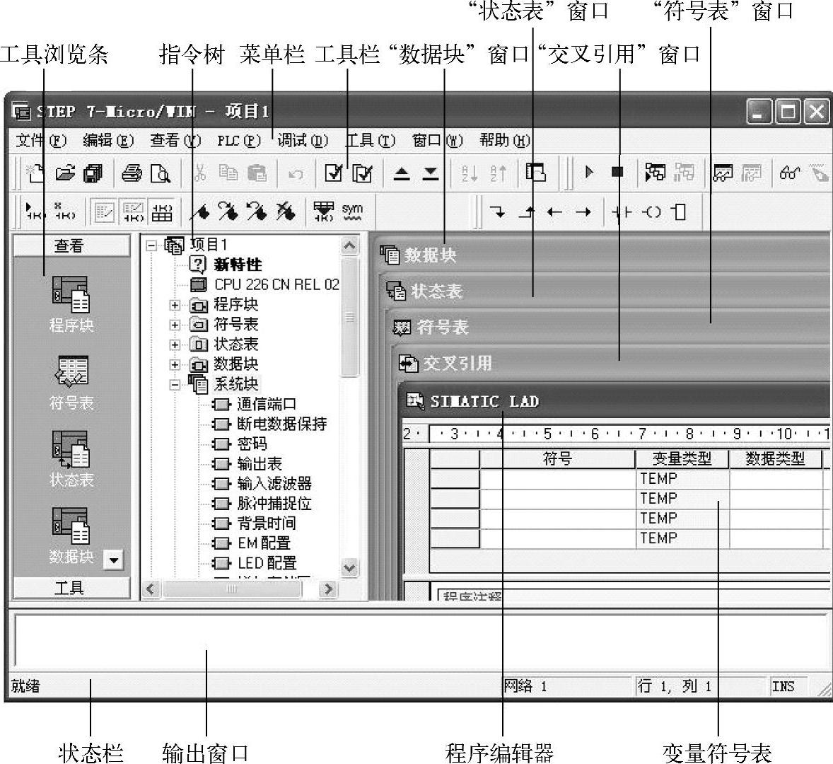
Task: Open the PLC(P) menu
Action: [x=238, y=140]
